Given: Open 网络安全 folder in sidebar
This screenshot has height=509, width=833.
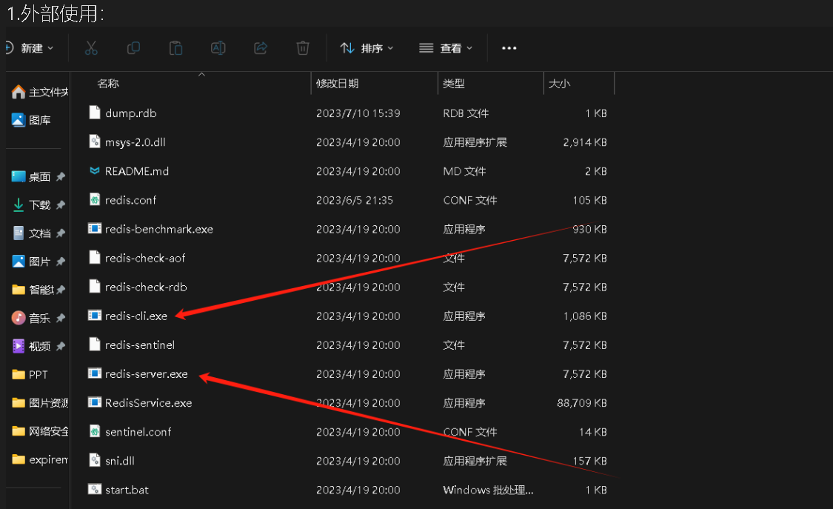Looking at the screenshot, I should pyautogui.click(x=39, y=431).
